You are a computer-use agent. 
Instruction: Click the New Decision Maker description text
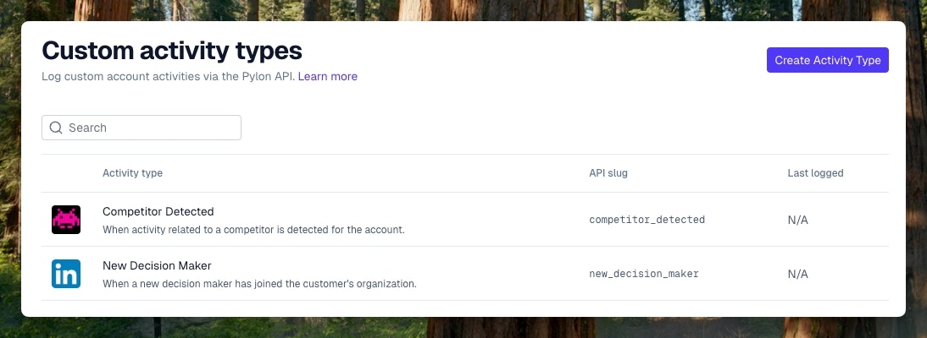(259, 284)
